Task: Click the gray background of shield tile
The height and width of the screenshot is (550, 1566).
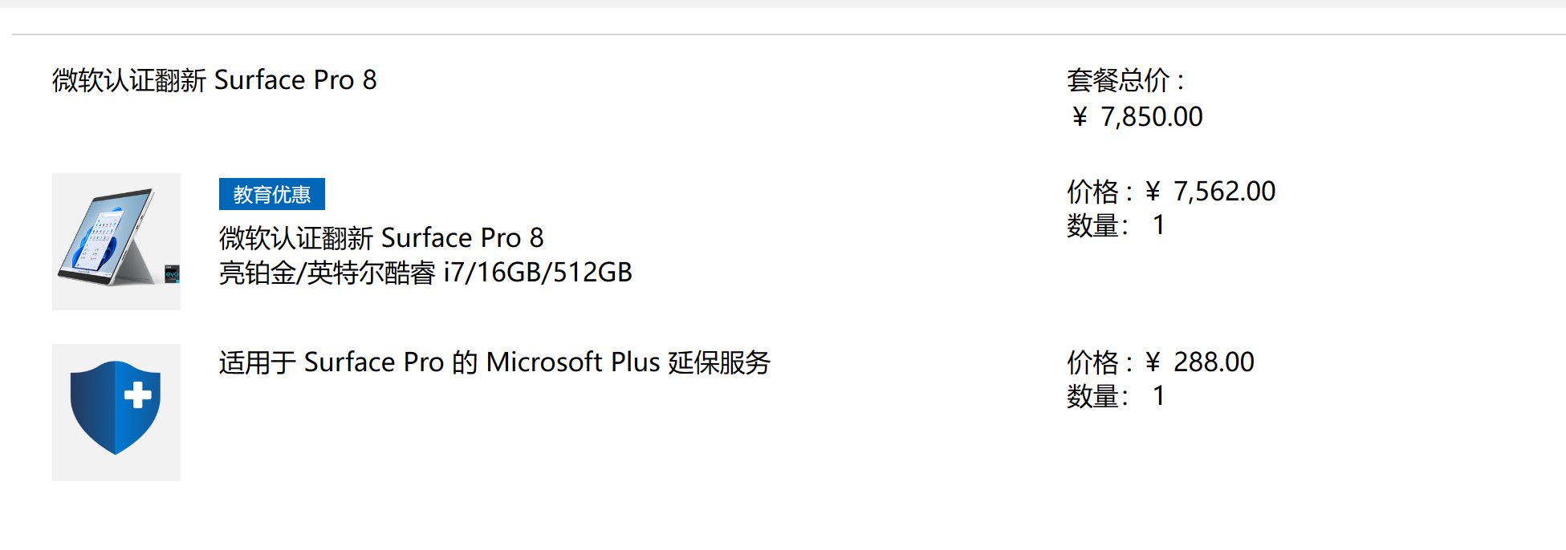Action: coord(116,467)
